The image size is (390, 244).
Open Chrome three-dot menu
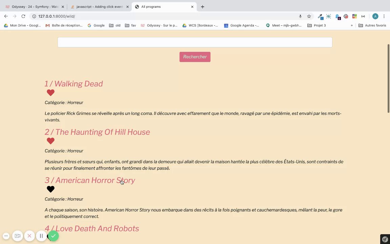click(384, 16)
